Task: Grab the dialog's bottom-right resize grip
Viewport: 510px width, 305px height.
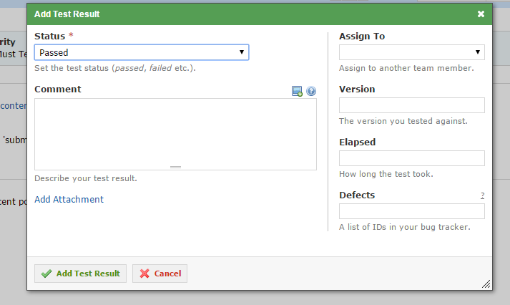Action: [486, 284]
